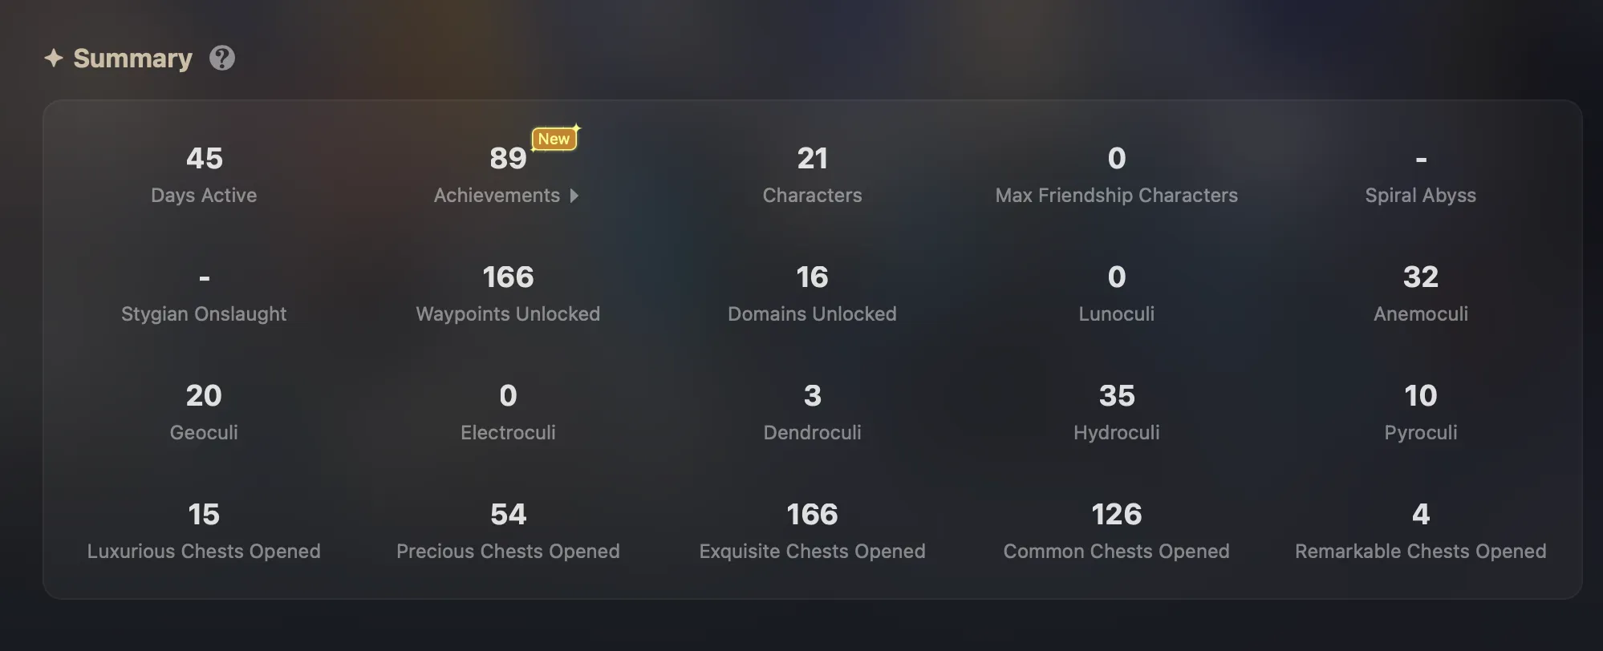Select the Waypoints Unlocked stat
This screenshot has height=651, width=1603.
508,294
